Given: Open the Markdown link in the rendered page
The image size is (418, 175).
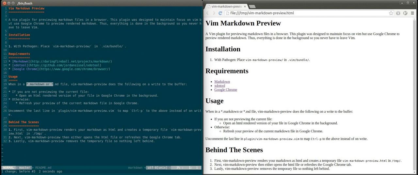Looking at the screenshot, I should click(x=222, y=82).
